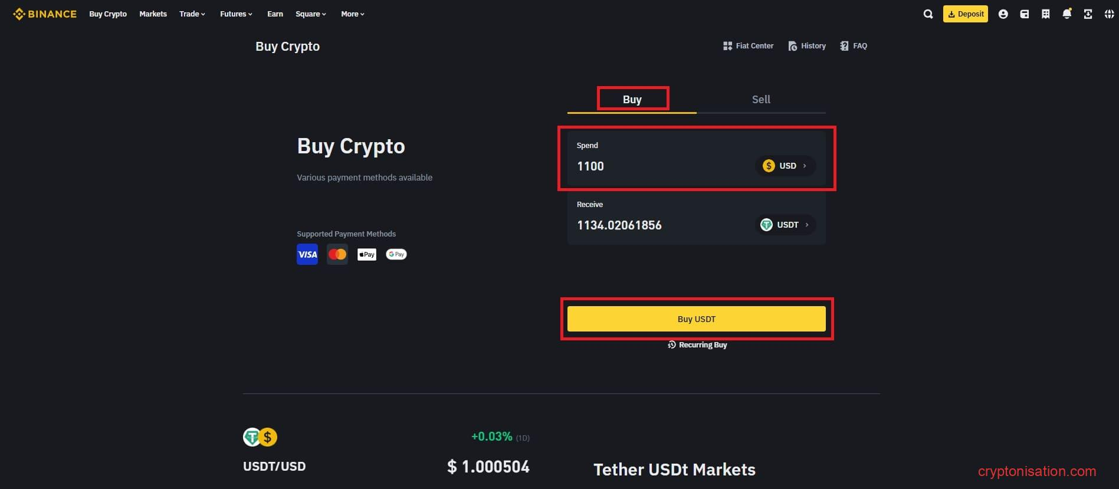
Task: Open the wallet icon in top bar
Action: tap(1025, 14)
